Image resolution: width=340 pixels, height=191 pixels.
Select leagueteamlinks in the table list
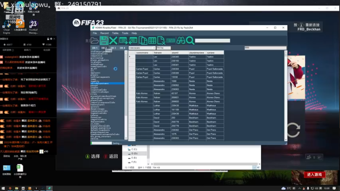(99, 90)
